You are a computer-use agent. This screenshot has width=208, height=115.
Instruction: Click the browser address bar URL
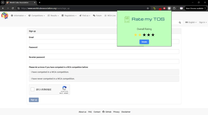45,8
